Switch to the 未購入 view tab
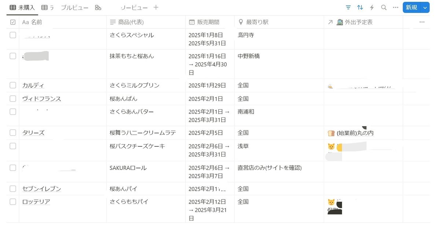440x227 pixels. click(x=22, y=7)
